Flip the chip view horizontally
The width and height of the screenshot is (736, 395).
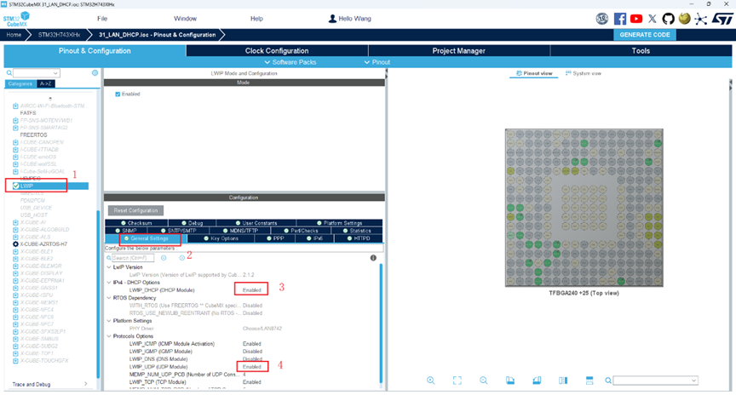(563, 381)
